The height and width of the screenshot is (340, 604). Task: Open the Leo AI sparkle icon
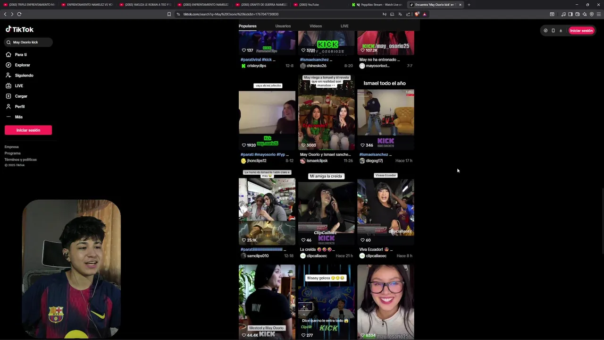pos(585,14)
